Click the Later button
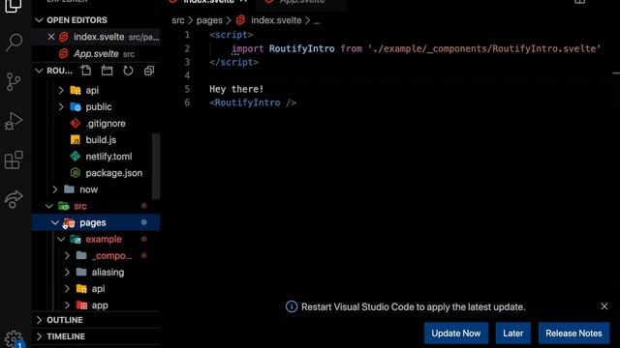Viewport: 620px width, 348px height. click(x=512, y=333)
